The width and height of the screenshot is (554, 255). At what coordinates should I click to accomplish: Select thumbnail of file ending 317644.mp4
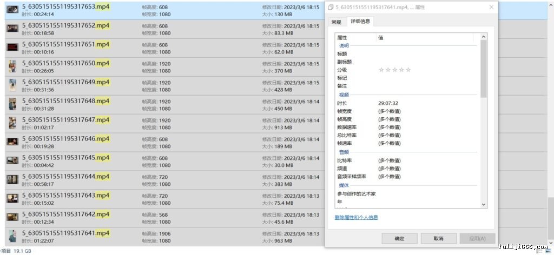pos(12,179)
